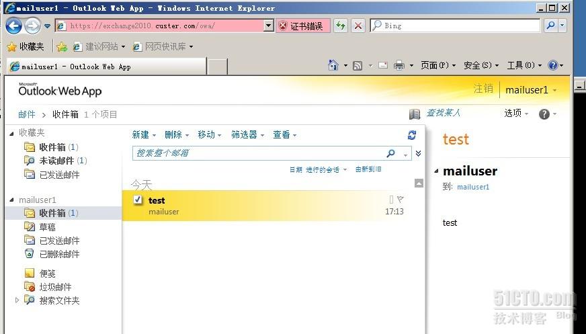Open the 选项 options dropdown
The width and height of the screenshot is (586, 334).
tap(516, 113)
